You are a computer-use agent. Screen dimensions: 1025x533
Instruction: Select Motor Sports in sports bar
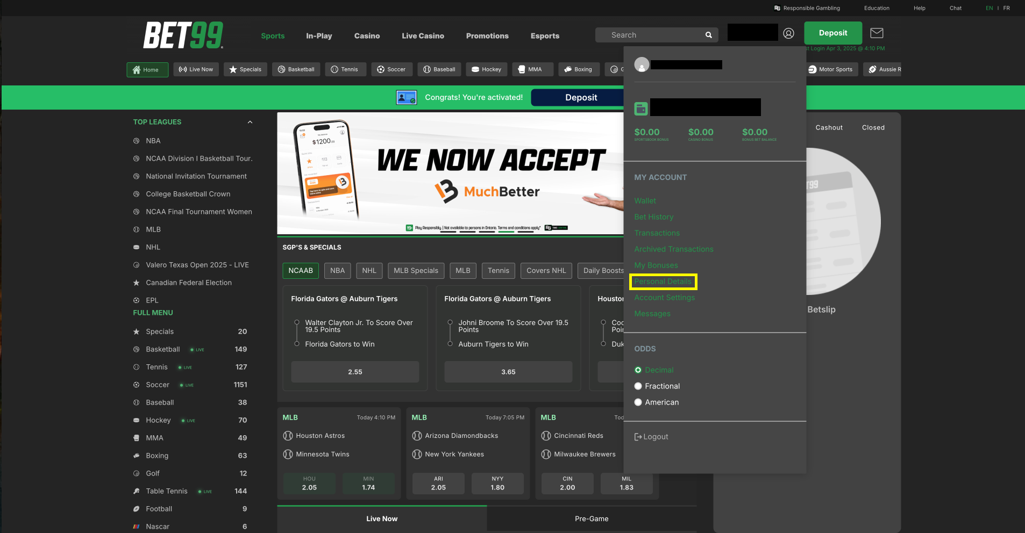click(831, 69)
